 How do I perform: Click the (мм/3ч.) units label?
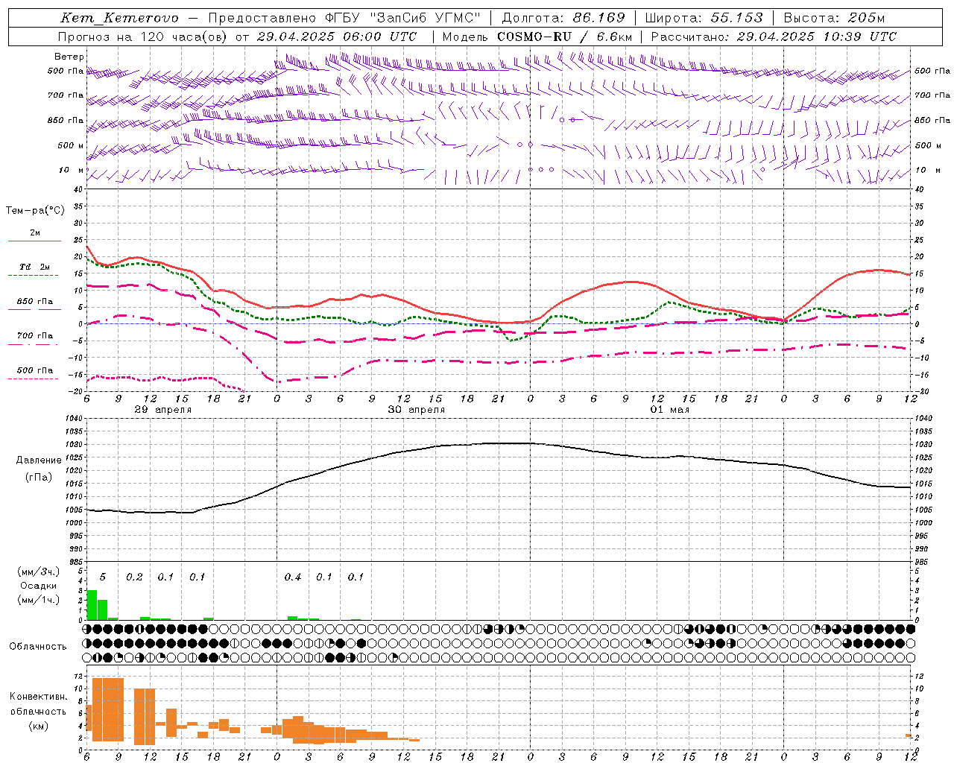(x=39, y=572)
